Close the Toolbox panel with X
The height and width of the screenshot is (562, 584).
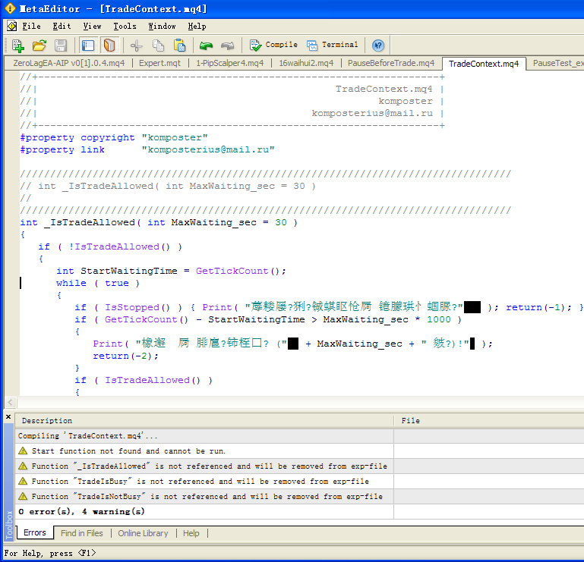[x=8, y=418]
